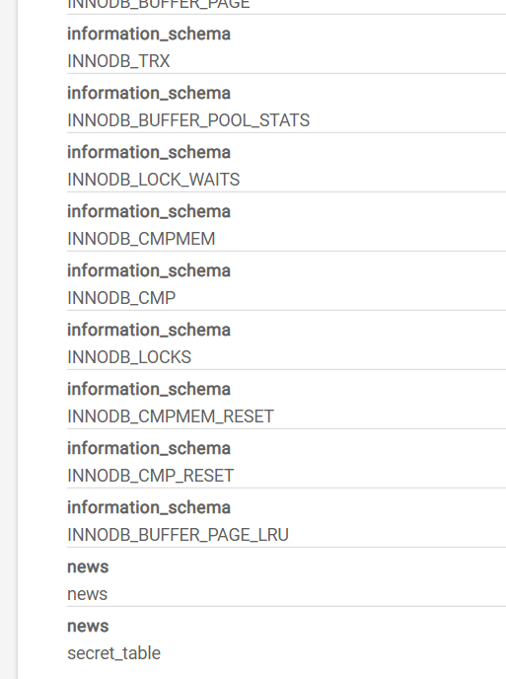
Task: Click the INNODB_TRX table name
Action: (118, 61)
